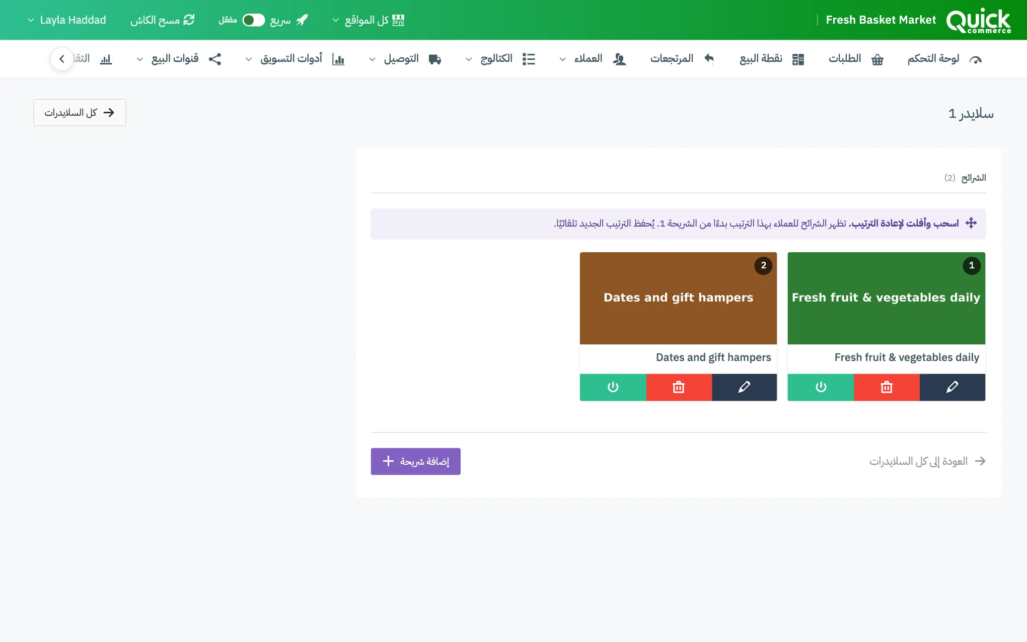The width and height of the screenshot is (1027, 642).
Task: Click the مسح الكاش clear cache text
Action: [x=155, y=20]
